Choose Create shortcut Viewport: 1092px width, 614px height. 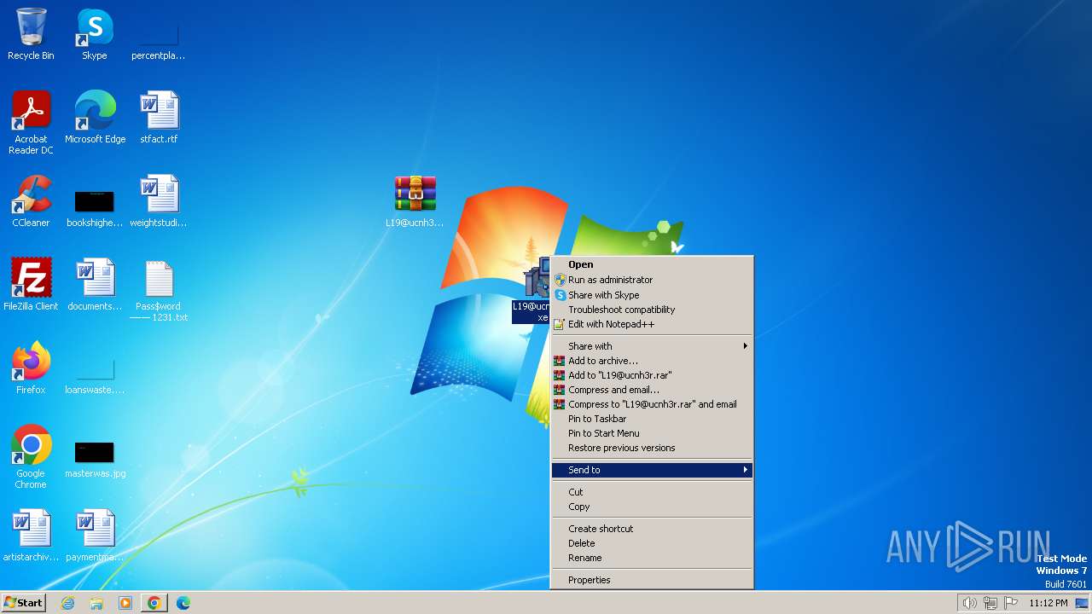coord(652,529)
